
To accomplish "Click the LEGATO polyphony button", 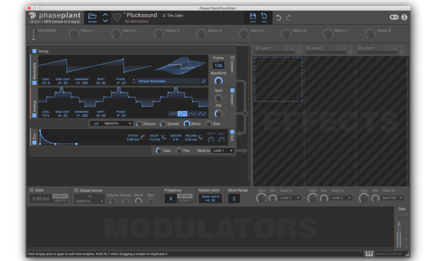I will (185, 201).
